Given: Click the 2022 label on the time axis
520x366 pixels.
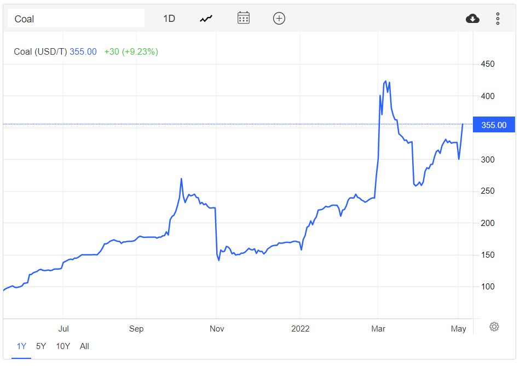Looking at the screenshot, I should click(x=300, y=329).
